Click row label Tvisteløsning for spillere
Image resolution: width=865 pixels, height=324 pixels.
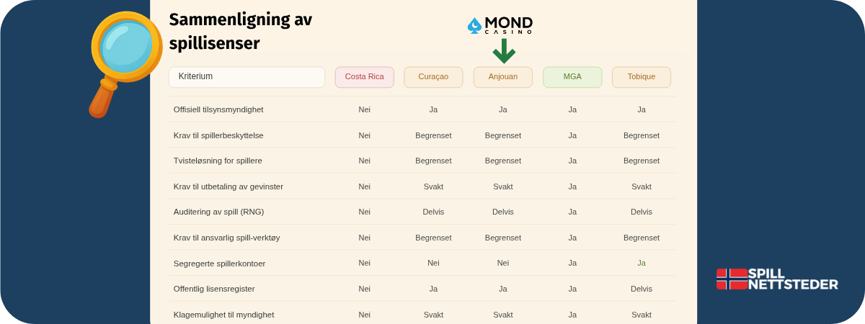click(218, 161)
